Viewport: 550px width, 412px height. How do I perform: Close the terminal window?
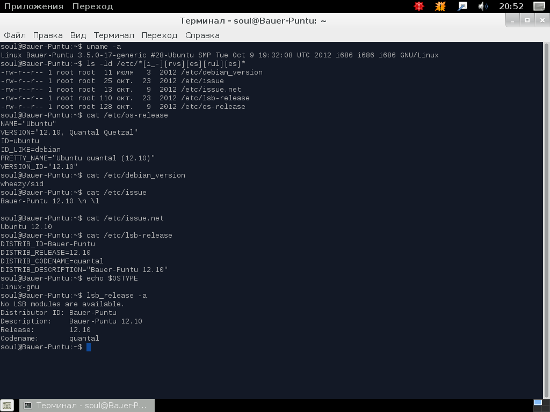click(542, 21)
